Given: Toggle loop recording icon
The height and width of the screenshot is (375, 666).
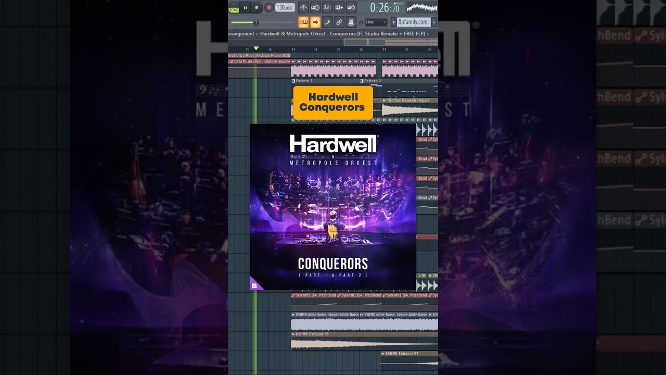Looking at the screenshot, I should coord(351,7).
